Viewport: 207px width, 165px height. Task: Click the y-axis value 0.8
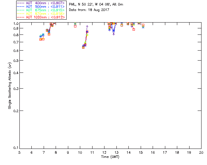click(16, 35)
